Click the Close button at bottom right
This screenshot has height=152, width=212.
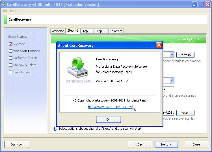coord(196,144)
